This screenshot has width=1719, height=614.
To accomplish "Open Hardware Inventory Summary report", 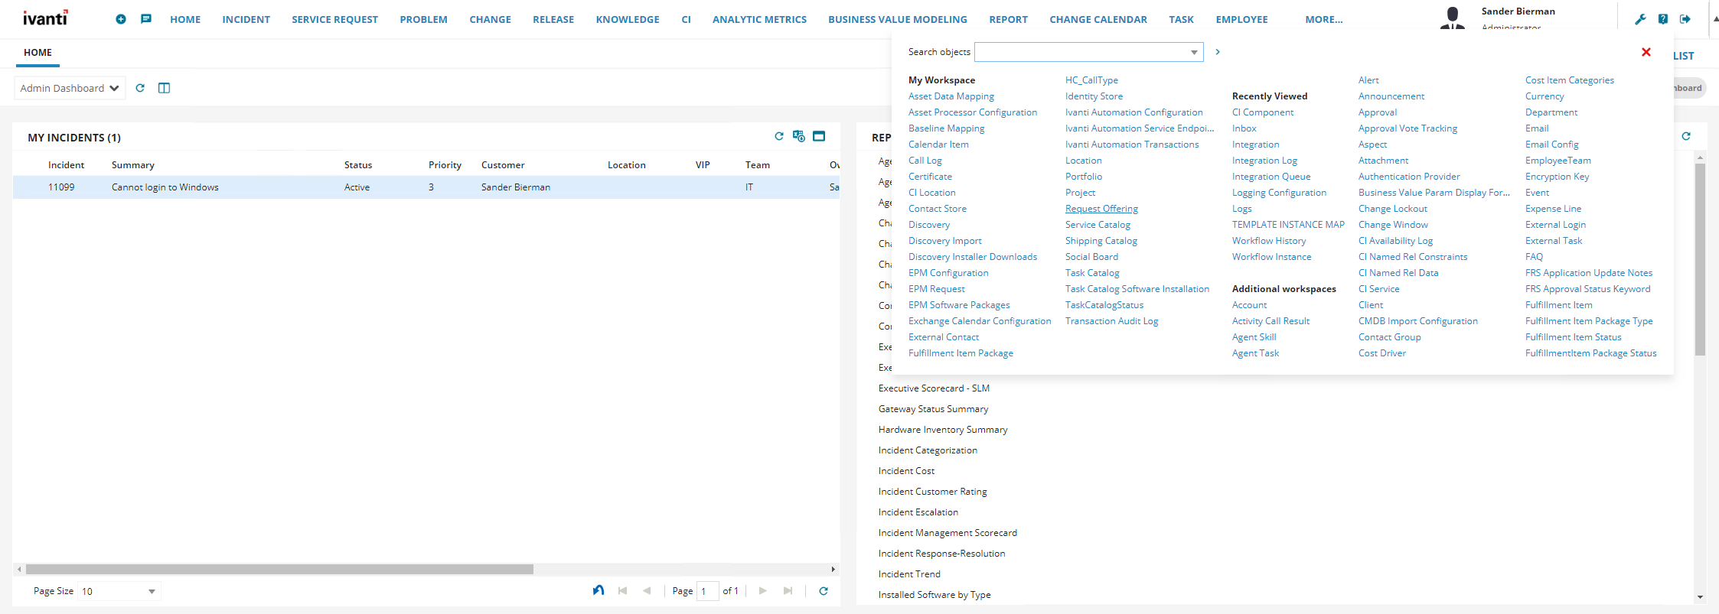I will click(943, 430).
